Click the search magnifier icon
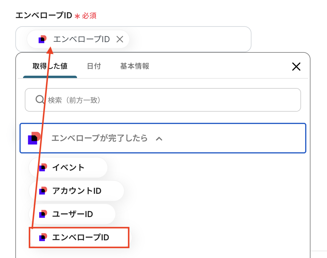 coord(40,100)
